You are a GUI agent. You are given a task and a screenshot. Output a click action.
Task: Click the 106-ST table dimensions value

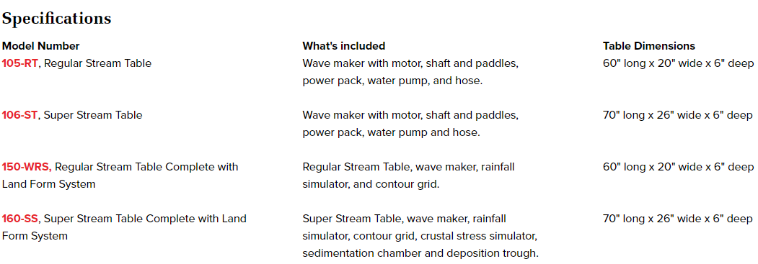coord(678,115)
